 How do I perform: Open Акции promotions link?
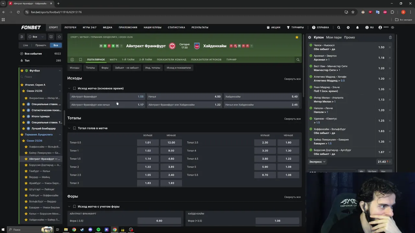[x=273, y=28]
